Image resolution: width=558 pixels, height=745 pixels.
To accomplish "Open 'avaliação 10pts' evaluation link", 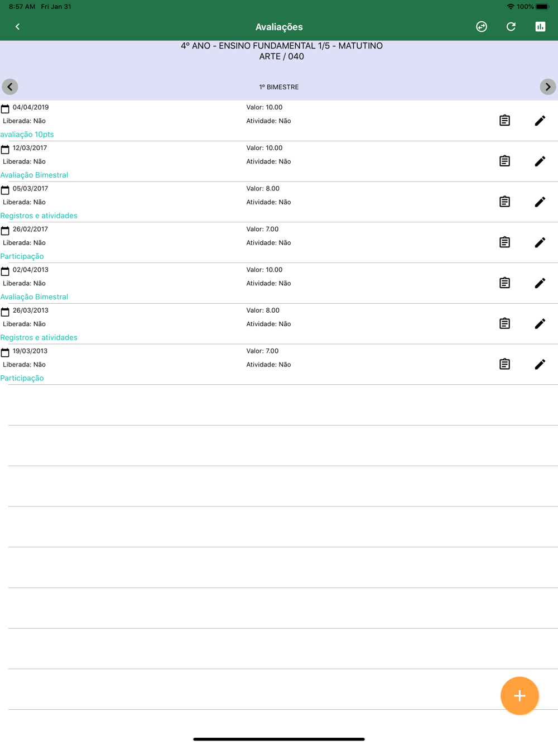I will 27,135.
